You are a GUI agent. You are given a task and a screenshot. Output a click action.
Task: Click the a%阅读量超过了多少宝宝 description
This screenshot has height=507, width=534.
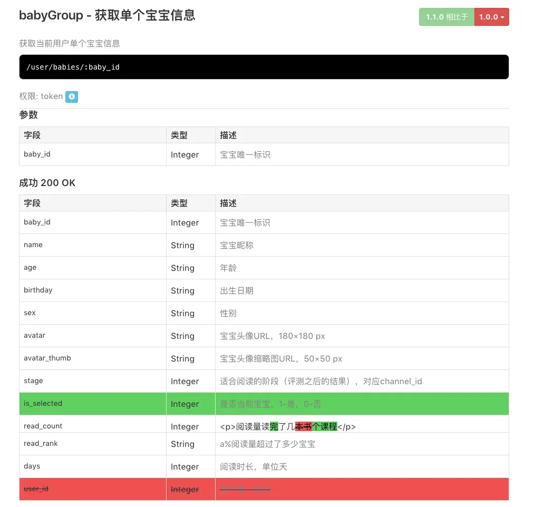[267, 444]
